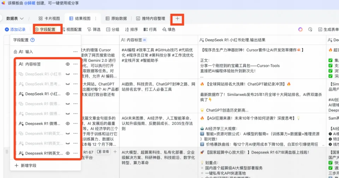Select the 结果视图 view tab

pos(80,19)
